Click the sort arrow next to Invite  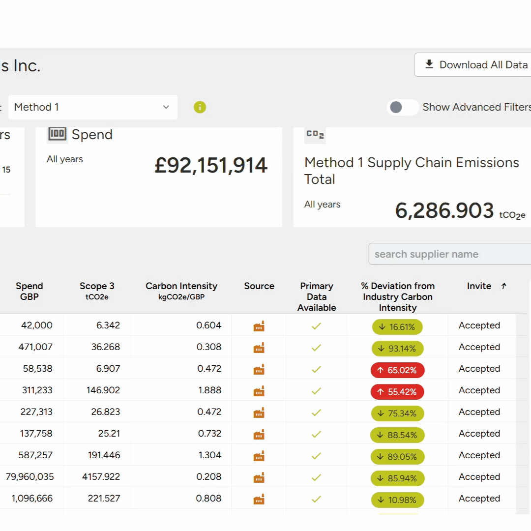coord(503,286)
